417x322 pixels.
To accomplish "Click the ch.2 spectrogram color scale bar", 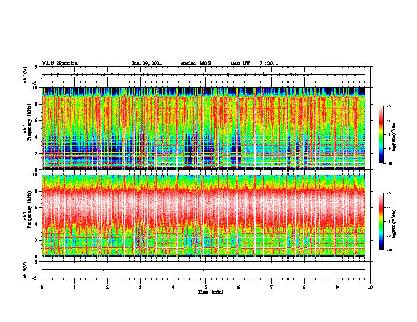I will coord(381,222).
